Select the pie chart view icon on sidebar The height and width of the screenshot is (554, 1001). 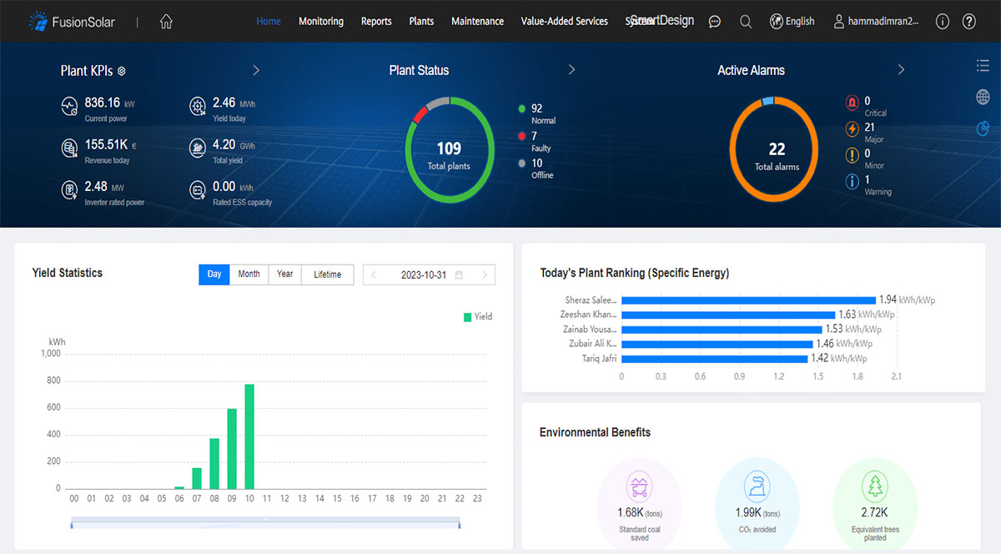tap(983, 128)
